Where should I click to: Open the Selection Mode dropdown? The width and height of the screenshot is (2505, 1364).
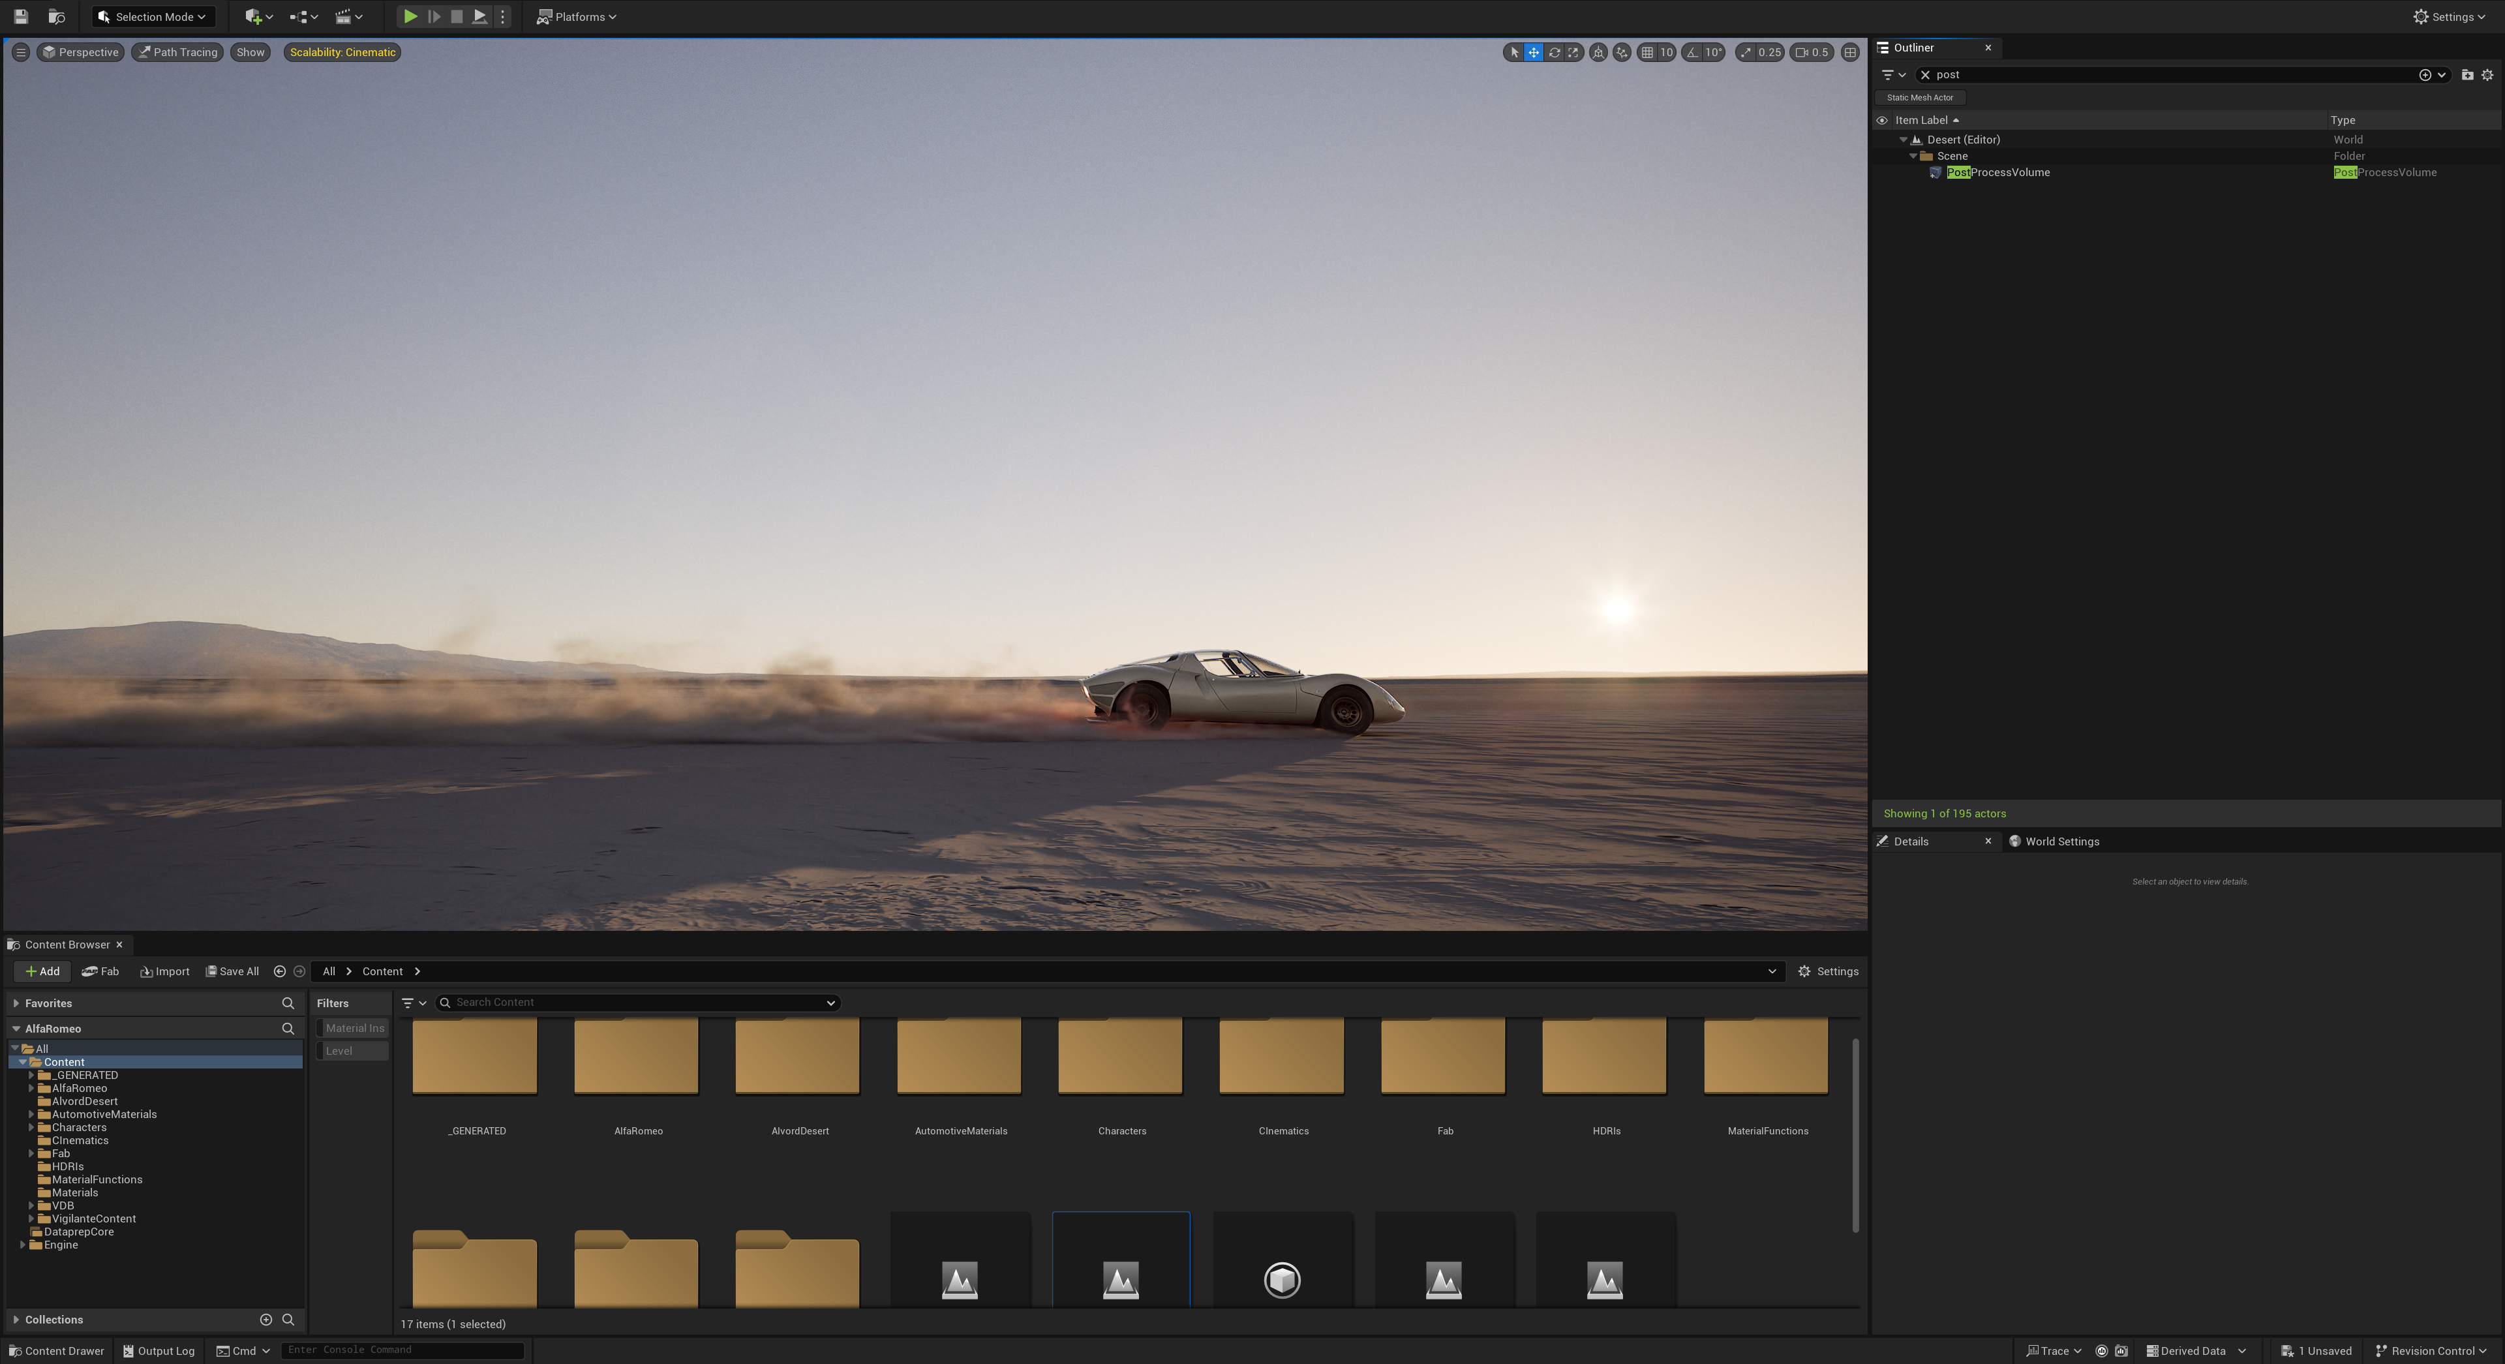coord(154,16)
